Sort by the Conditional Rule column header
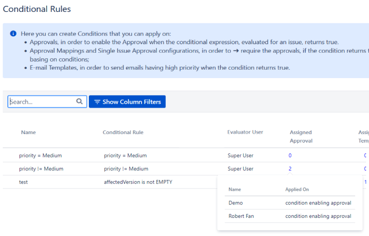The height and width of the screenshot is (236, 369). pos(123,132)
